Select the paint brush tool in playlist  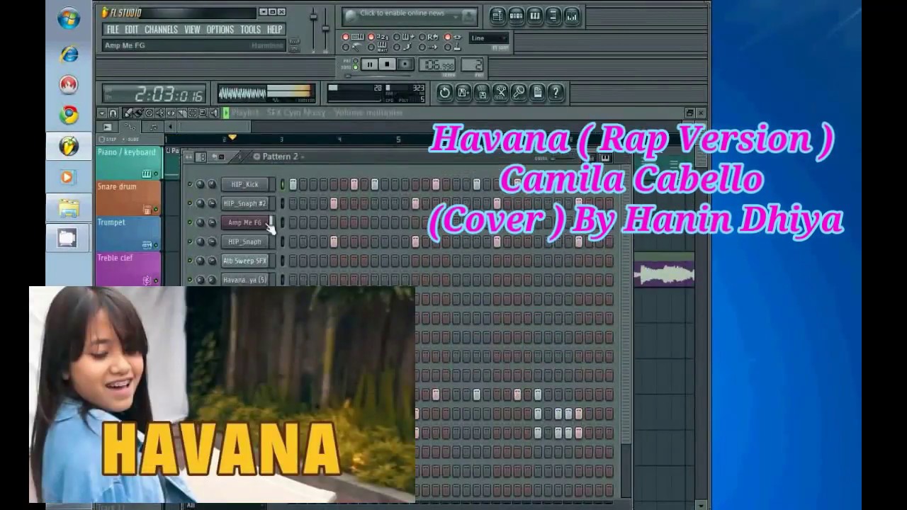click(138, 113)
